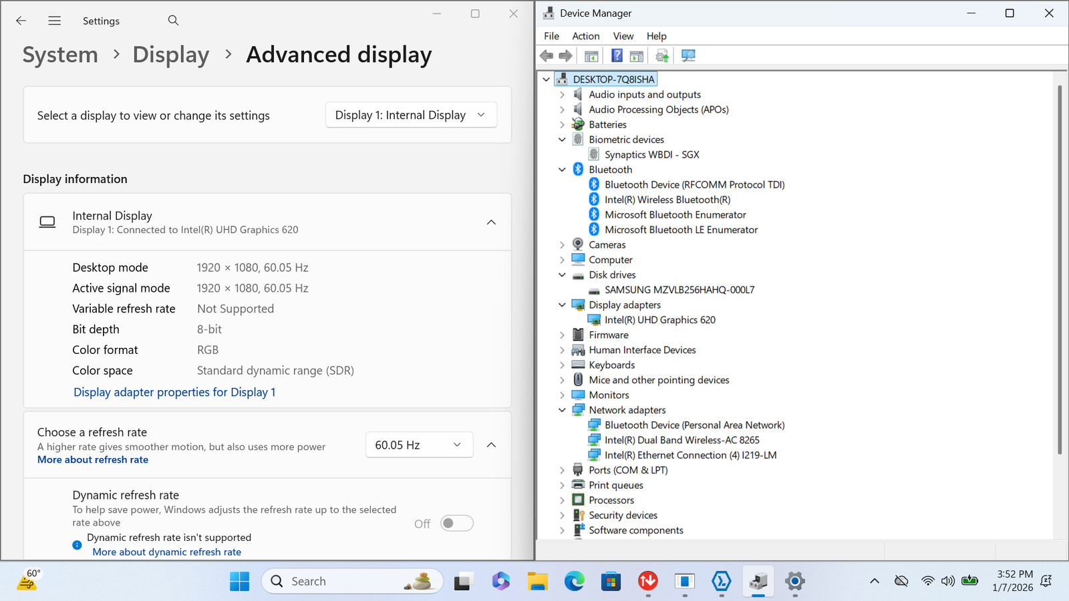Collapse the Internal Display information card
Image resolution: width=1069 pixels, height=601 pixels.
pyautogui.click(x=491, y=222)
